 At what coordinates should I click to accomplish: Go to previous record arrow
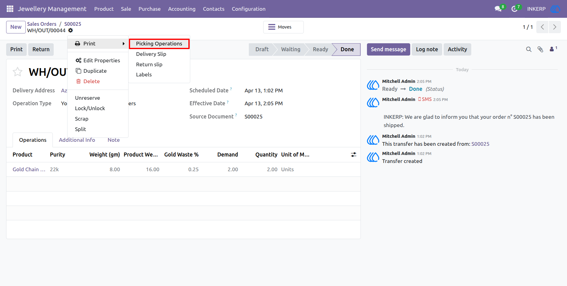coord(542,27)
